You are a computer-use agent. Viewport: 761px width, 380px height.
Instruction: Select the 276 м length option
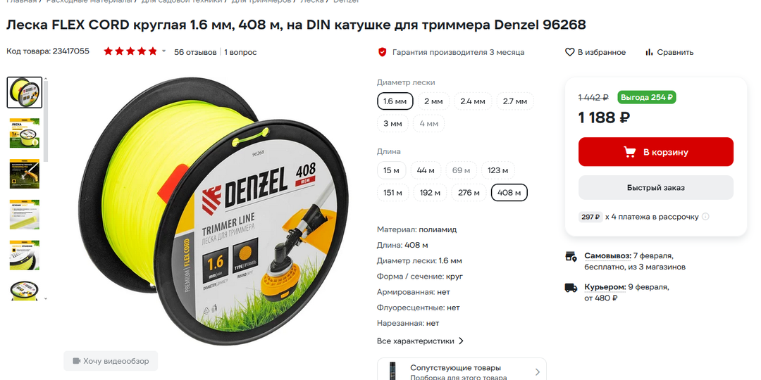[x=470, y=192]
